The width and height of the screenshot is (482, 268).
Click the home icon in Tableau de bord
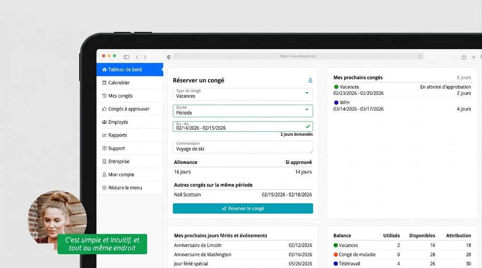pos(104,70)
